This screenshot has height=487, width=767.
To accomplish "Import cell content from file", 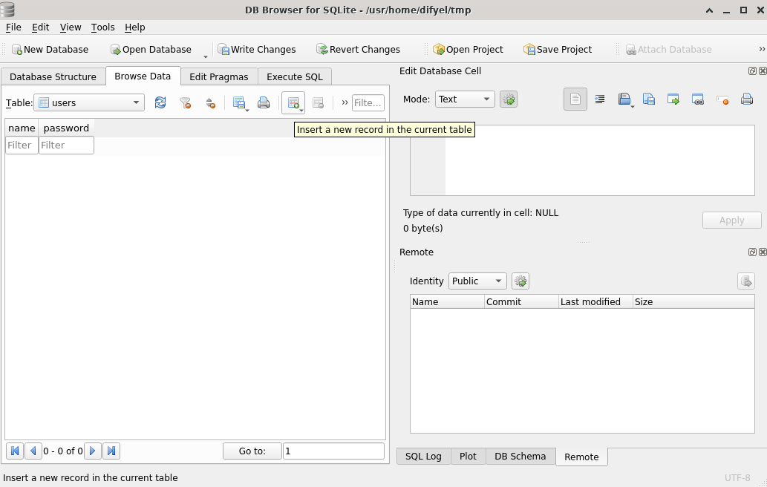I will 624,99.
